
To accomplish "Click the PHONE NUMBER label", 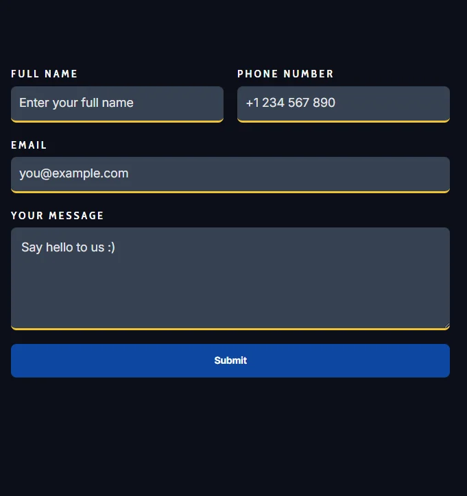I will 285,74.
